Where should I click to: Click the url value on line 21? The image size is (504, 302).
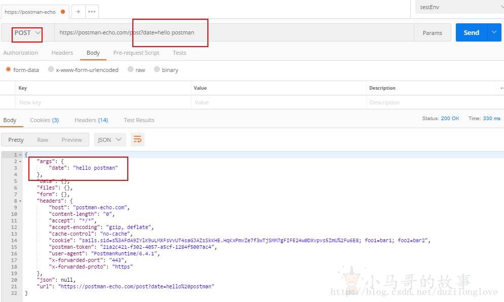136,286
